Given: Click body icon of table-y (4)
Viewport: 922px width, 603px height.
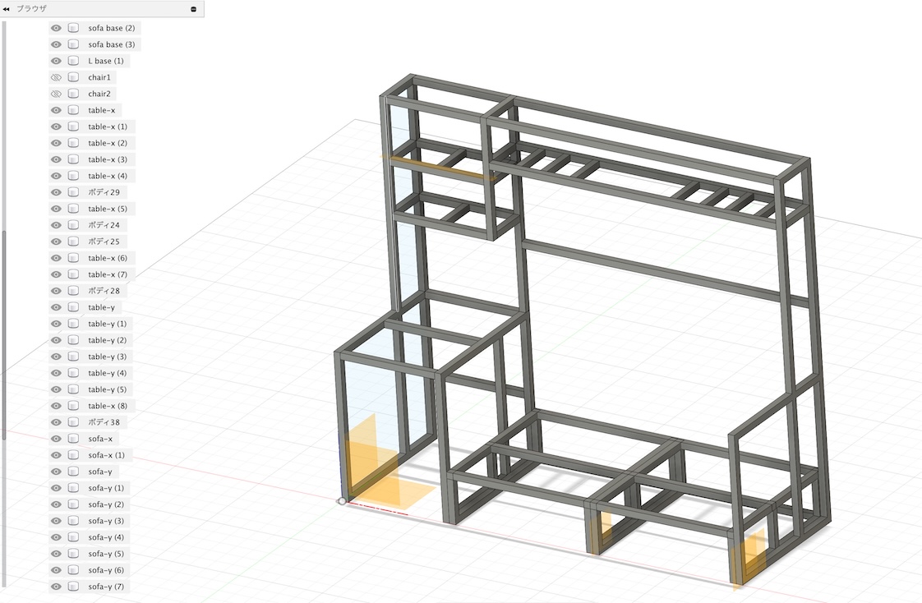Looking at the screenshot, I should [73, 373].
